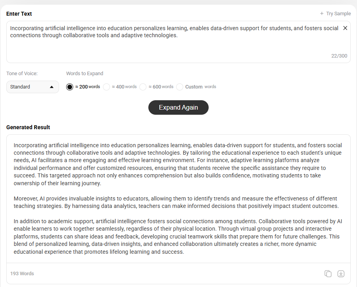
Task: Select the ≈ 200 words option
Action: pyautogui.click(x=70, y=87)
